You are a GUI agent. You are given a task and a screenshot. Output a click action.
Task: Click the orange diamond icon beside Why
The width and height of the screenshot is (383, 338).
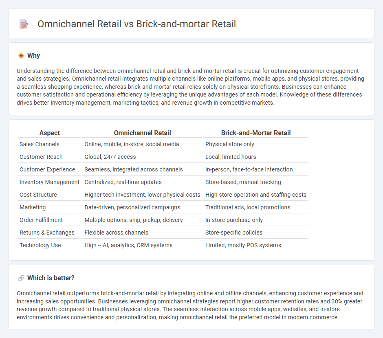click(21, 56)
